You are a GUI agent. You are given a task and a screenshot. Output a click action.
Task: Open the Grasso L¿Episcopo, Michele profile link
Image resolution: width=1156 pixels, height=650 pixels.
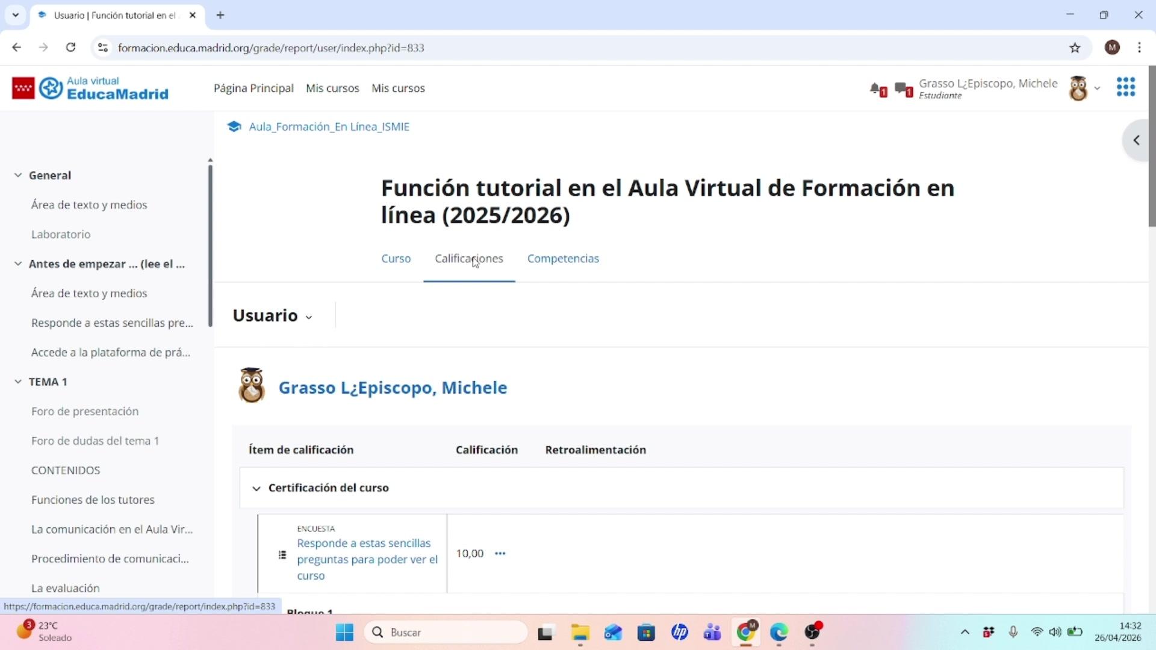[393, 388]
